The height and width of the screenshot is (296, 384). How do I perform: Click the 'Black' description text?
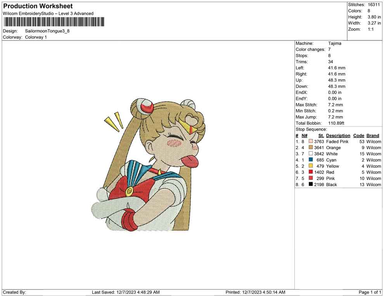click(x=332, y=185)
